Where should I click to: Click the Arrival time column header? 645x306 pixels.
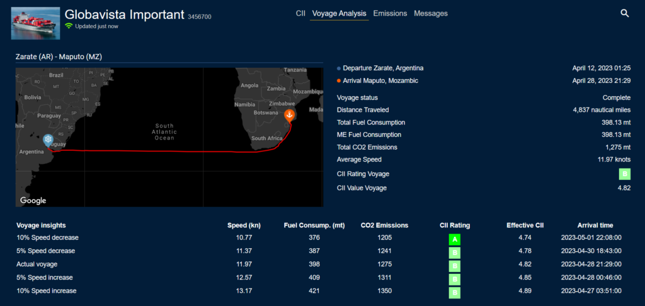(595, 225)
